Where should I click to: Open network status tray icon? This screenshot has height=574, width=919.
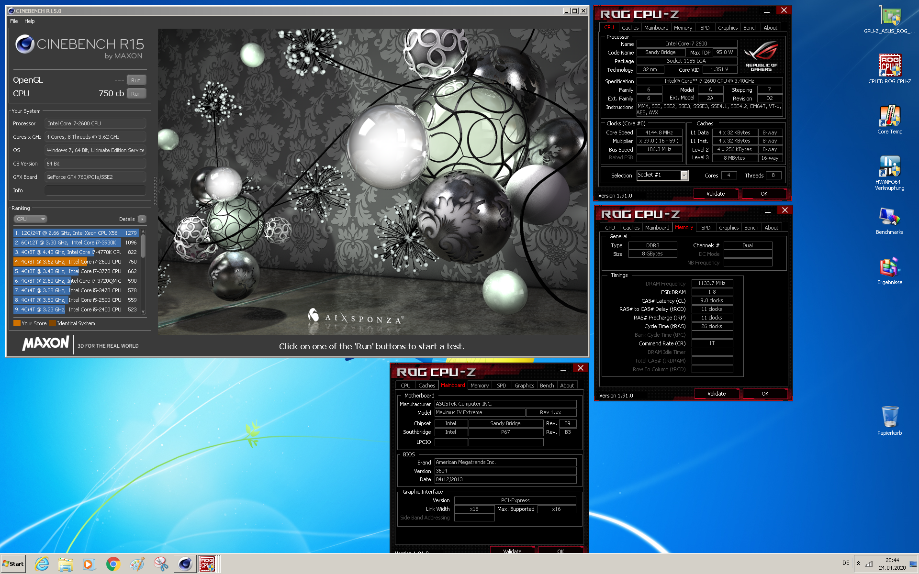pyautogui.click(x=868, y=563)
